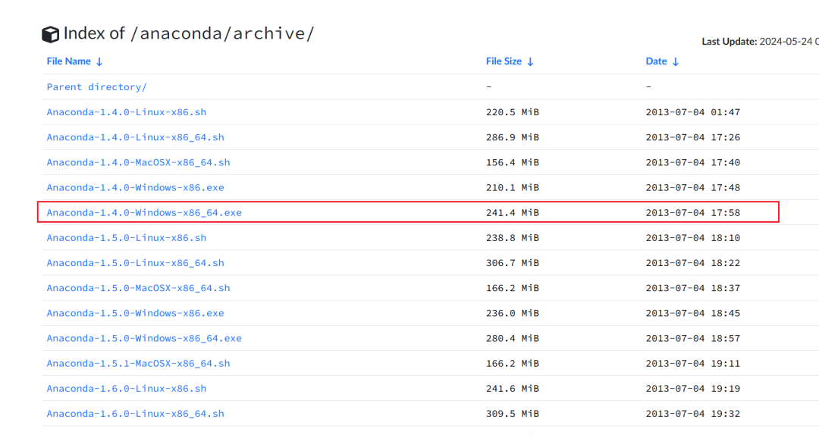The width and height of the screenshot is (819, 435).
Task: Open the Parent directory/ link
Action: point(96,86)
